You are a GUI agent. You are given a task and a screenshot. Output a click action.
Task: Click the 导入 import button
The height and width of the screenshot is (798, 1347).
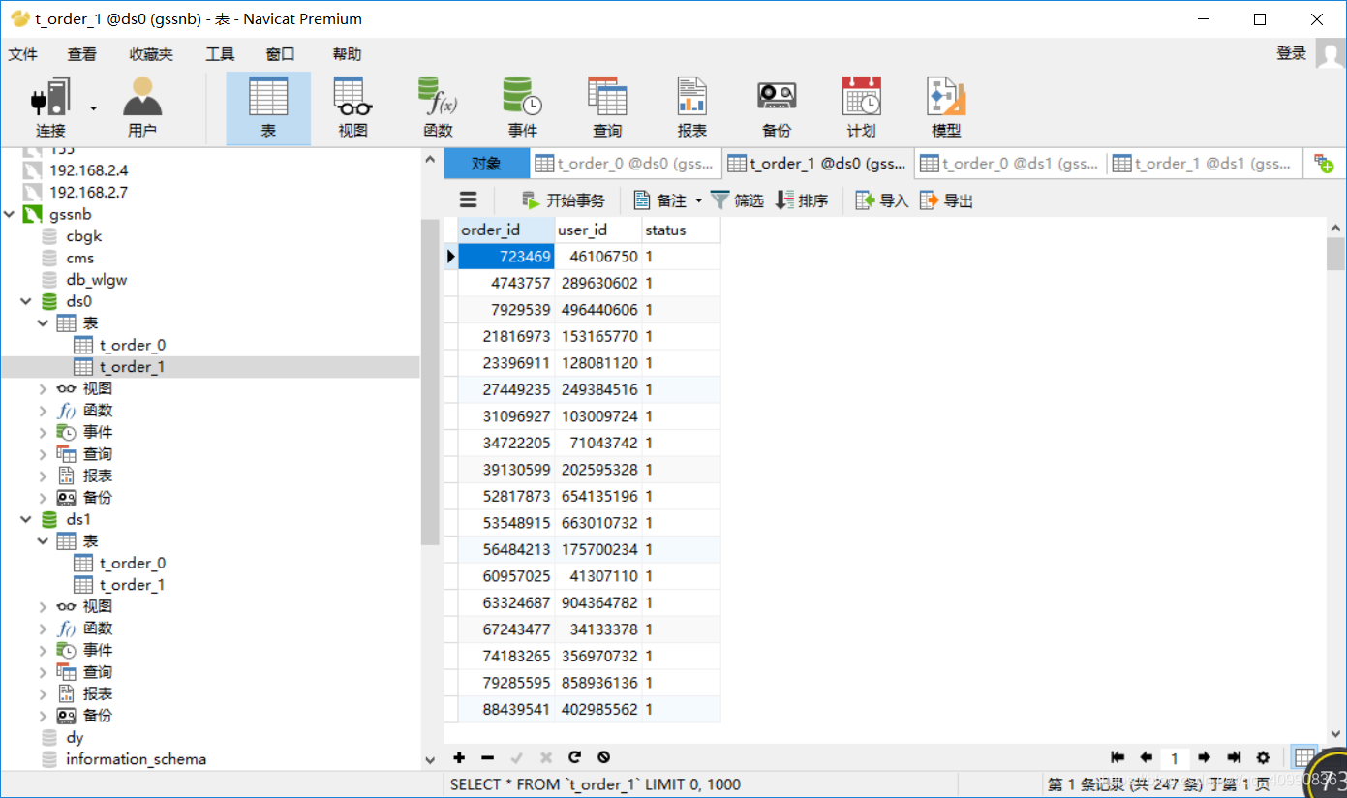(882, 200)
